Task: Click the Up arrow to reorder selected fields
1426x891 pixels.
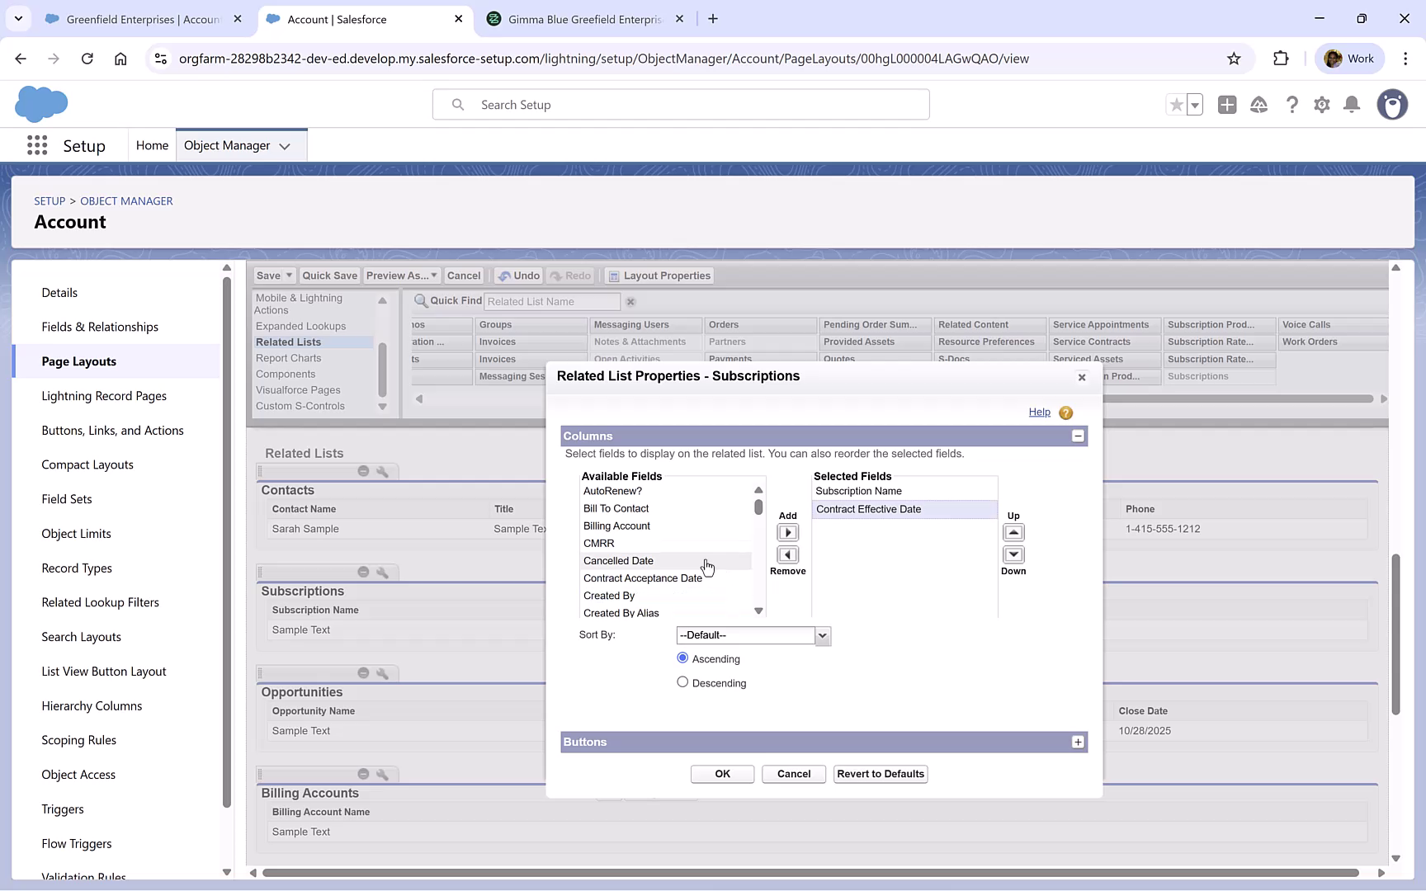Action: [x=1013, y=532]
